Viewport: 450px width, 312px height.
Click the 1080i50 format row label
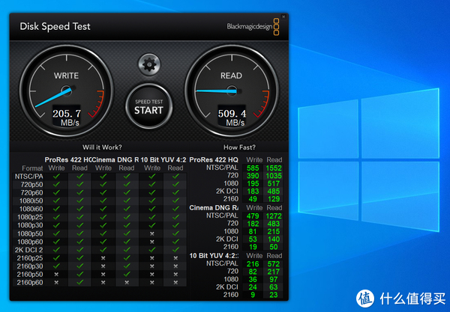click(31, 201)
